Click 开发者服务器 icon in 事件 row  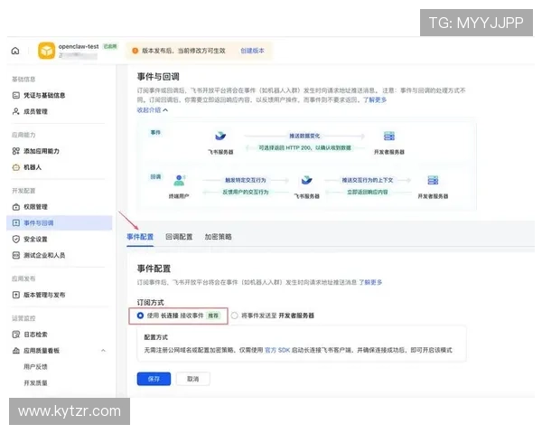(388, 136)
